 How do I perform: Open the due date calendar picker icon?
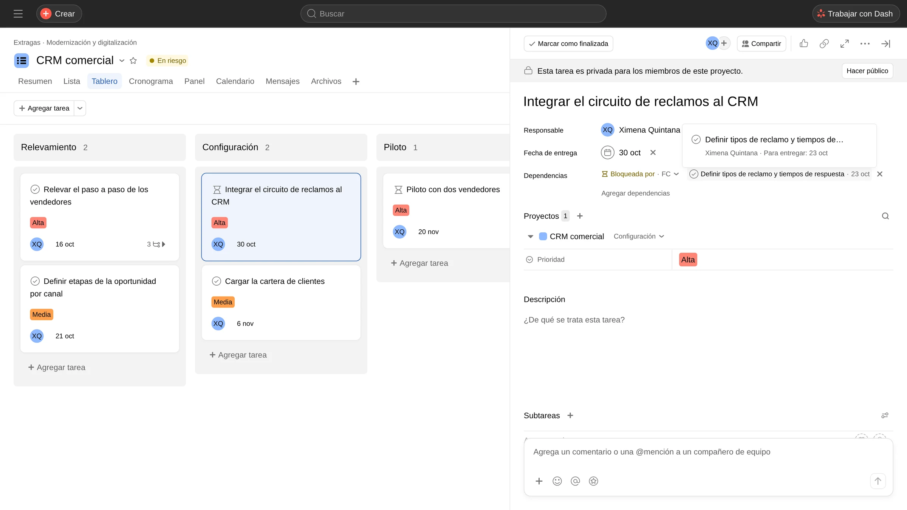point(607,153)
